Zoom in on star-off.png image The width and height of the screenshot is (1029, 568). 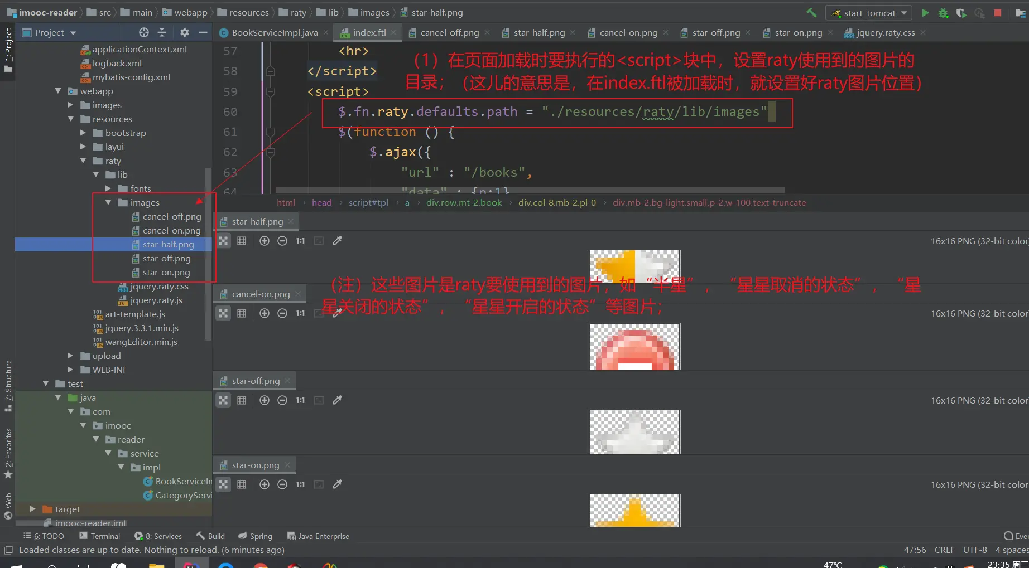point(265,400)
